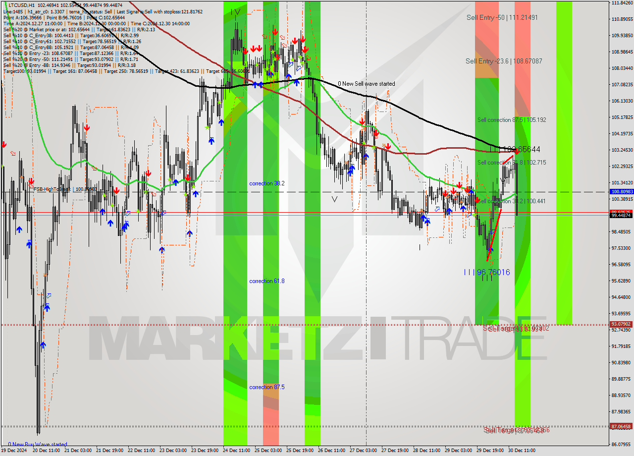Select the 'correction 87.5' label
The width and height of the screenshot is (634, 456).
tap(267, 387)
